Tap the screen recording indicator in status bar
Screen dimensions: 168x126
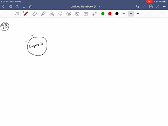point(149,1)
